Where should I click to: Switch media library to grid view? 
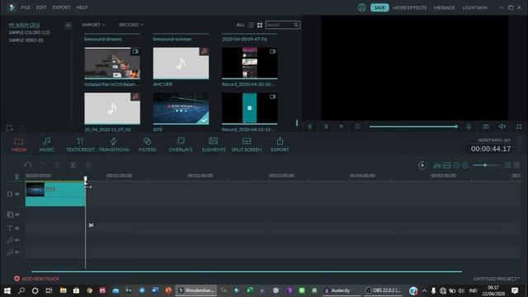click(x=260, y=25)
